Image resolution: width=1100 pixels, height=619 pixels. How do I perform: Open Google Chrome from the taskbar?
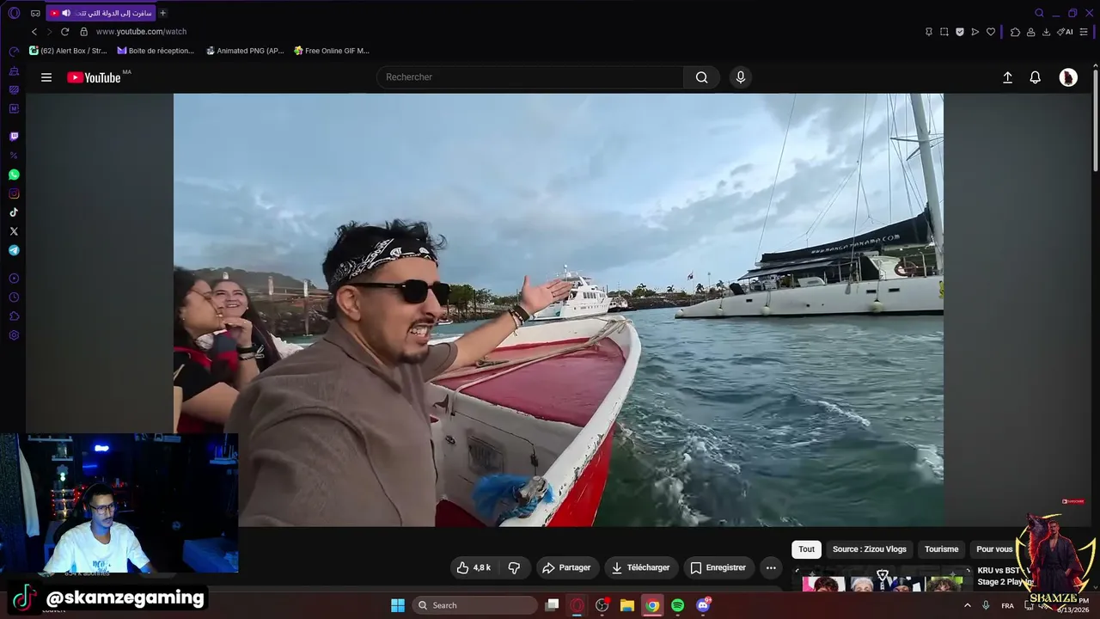point(652,605)
